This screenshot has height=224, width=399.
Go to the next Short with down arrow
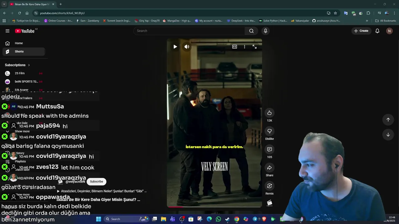388,135
